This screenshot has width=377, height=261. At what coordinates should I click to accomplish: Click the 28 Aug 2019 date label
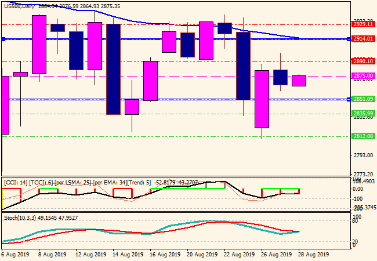[313, 254]
